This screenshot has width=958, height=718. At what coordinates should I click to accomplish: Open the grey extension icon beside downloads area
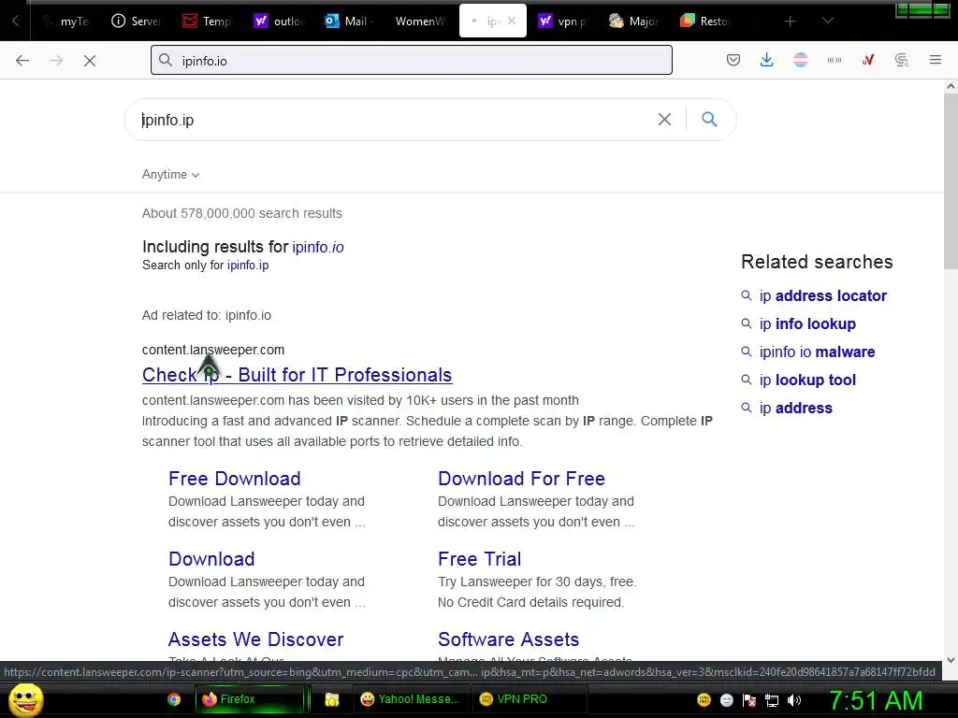click(834, 60)
